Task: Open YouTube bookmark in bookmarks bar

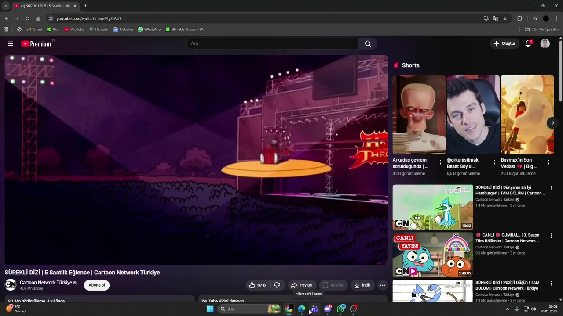Action: 74,29
